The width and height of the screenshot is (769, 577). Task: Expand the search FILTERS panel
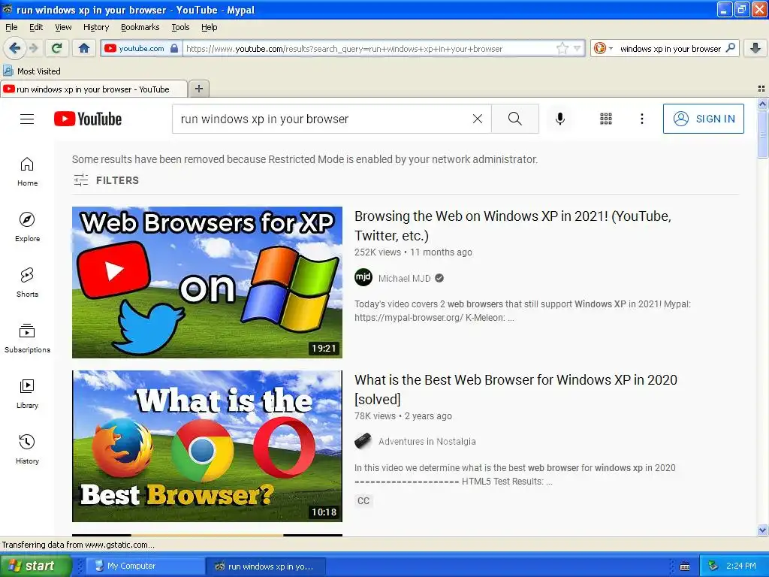[106, 180]
